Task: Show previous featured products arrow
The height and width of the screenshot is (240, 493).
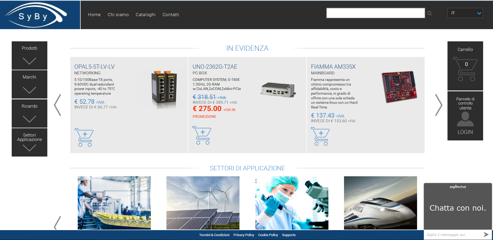Action: click(57, 105)
